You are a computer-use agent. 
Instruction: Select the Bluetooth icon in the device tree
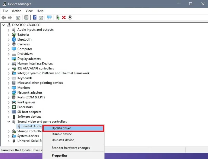click(x=14, y=39)
